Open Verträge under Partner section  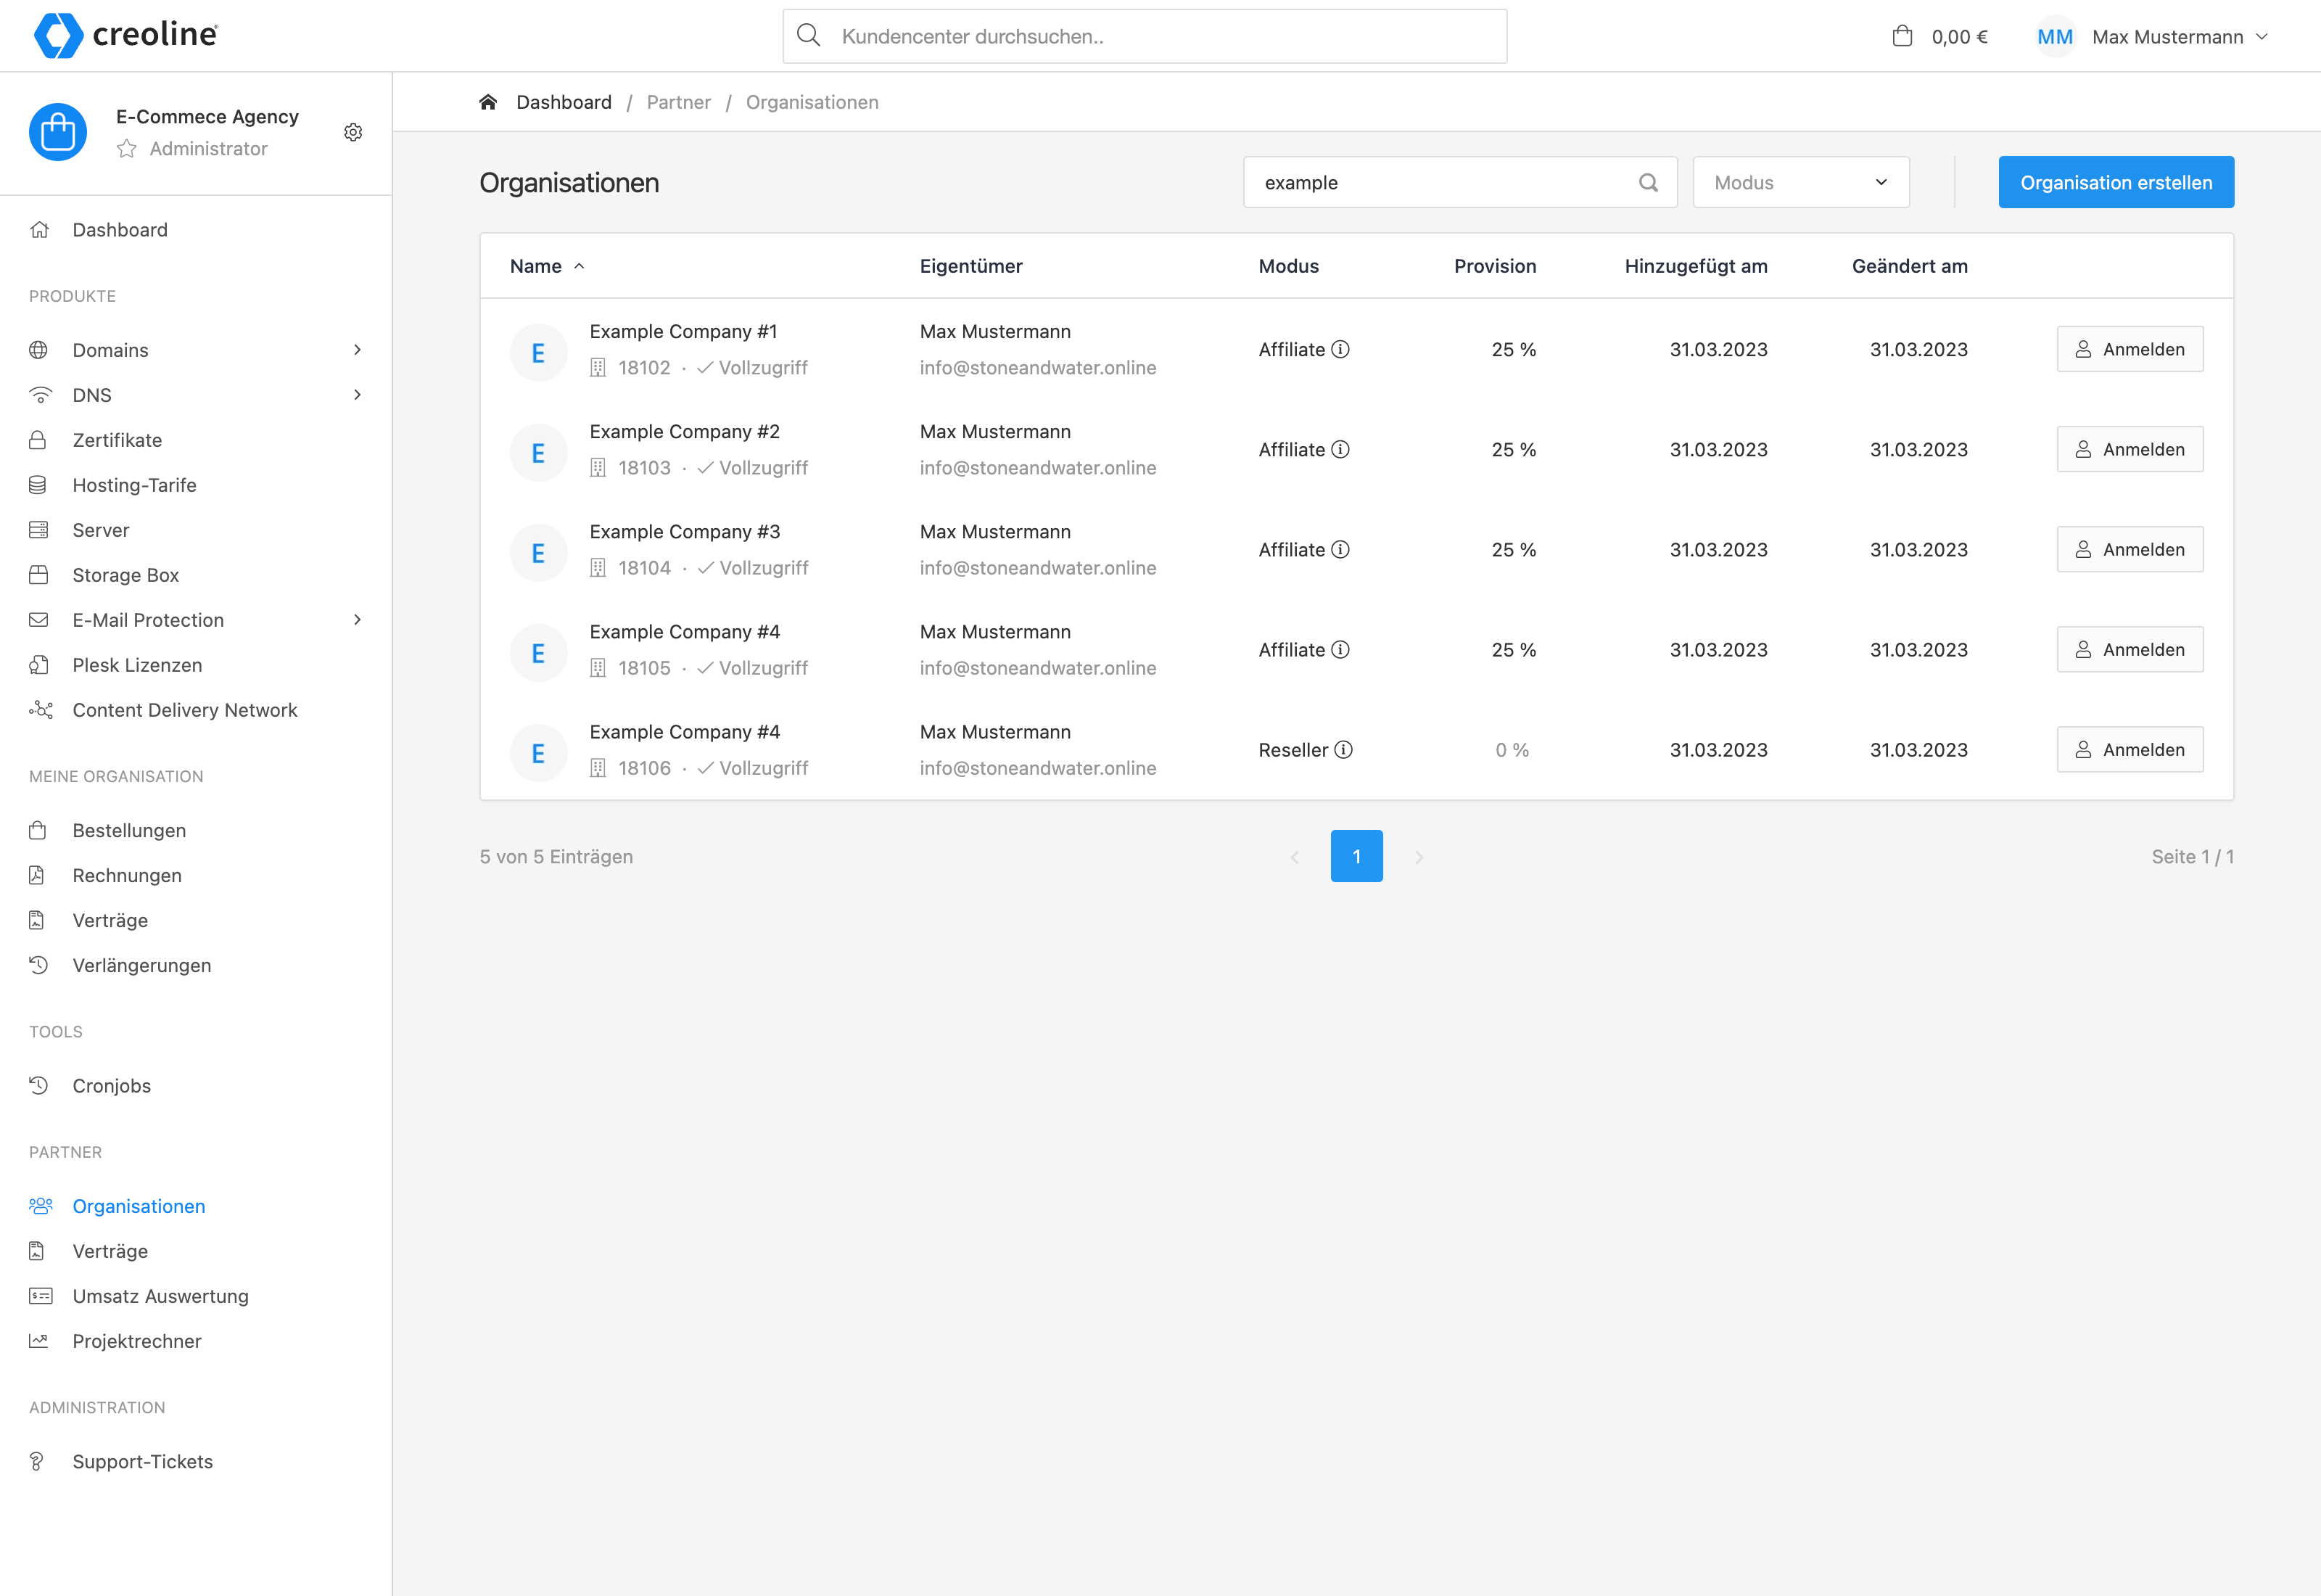pos(110,1251)
